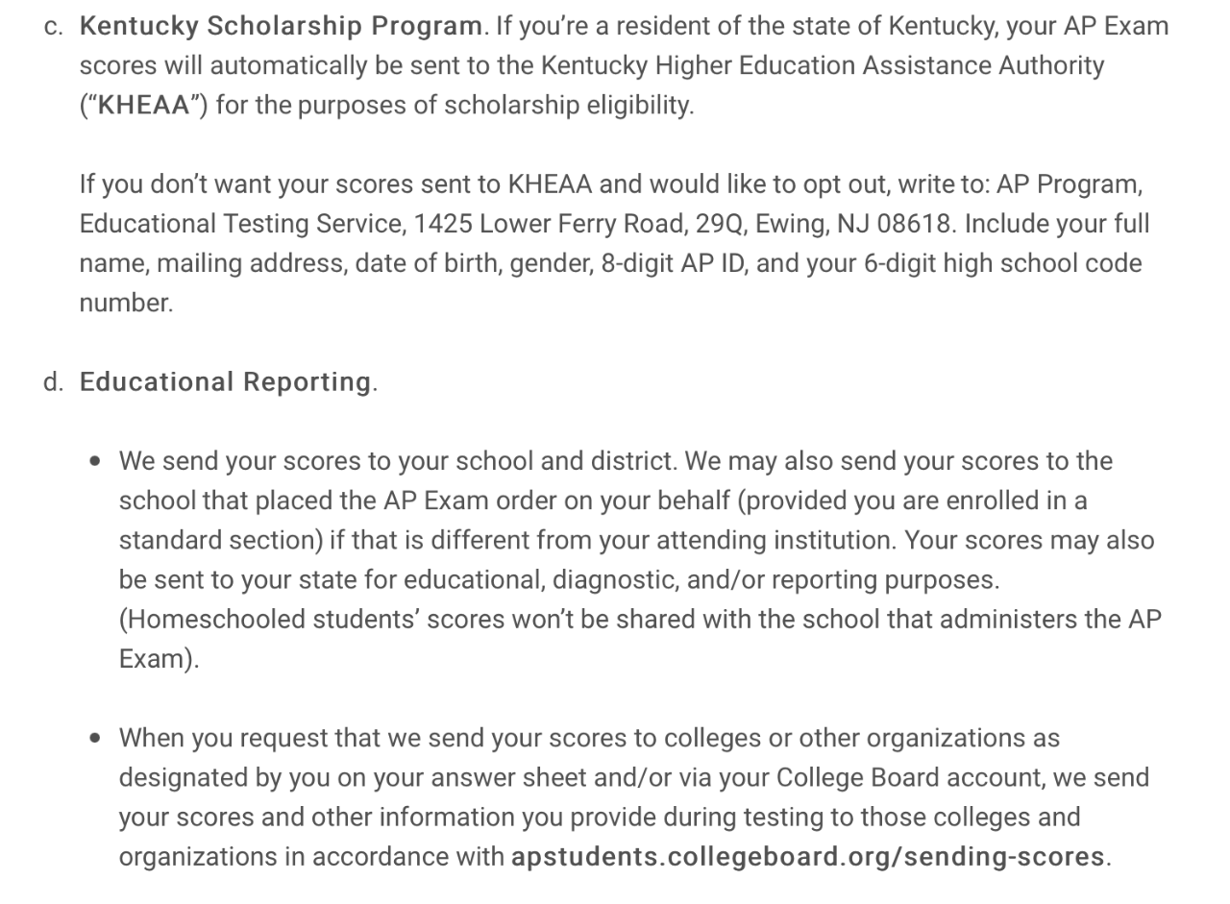
Task: Click the 'standard section)' text
Action: (220, 541)
